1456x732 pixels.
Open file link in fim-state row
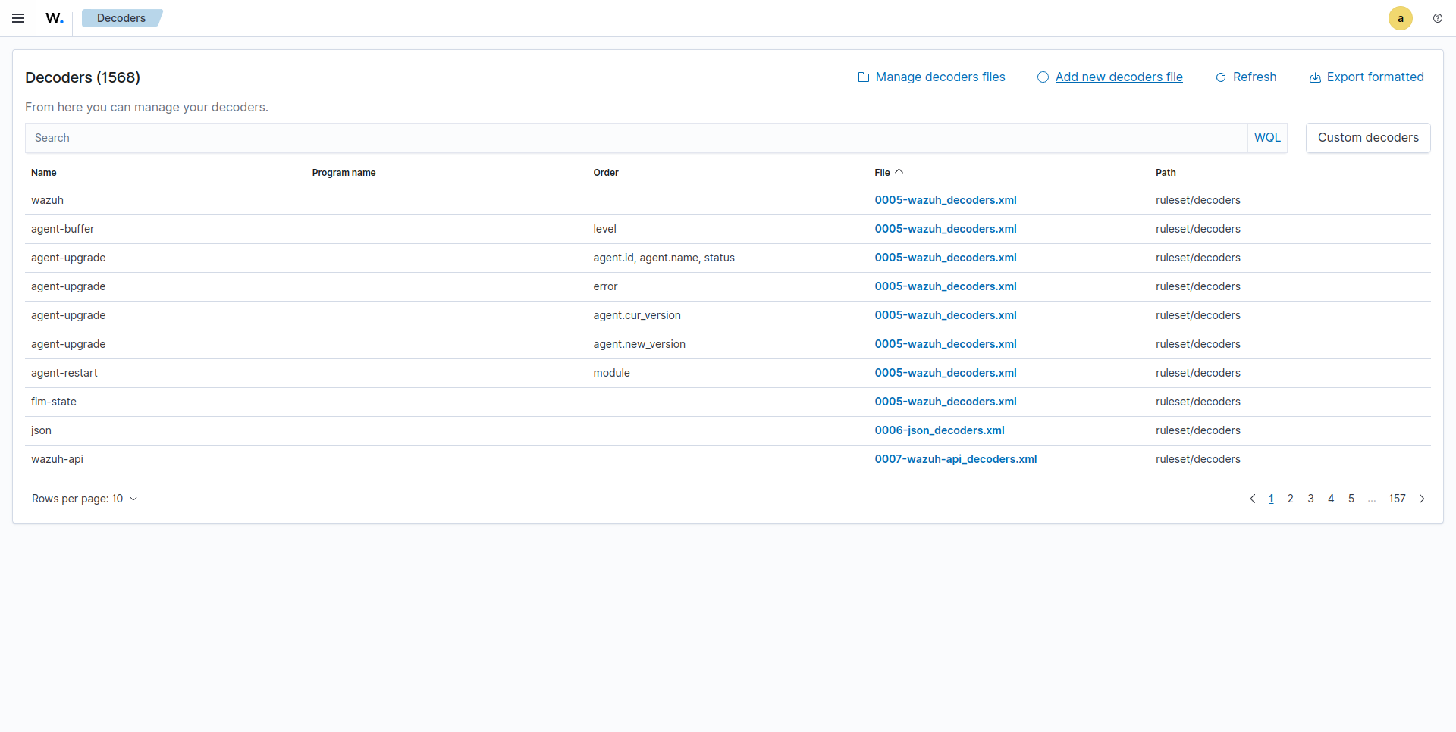coord(946,402)
